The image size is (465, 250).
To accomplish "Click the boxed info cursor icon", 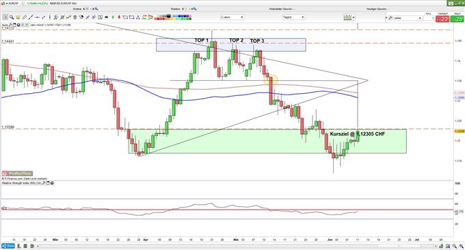I will [100, 17].
